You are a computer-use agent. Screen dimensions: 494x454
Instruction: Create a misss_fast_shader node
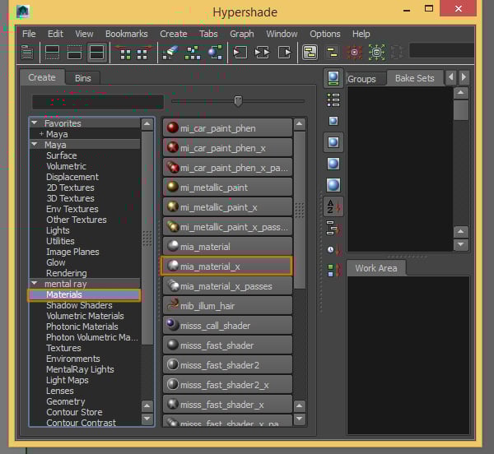click(227, 345)
